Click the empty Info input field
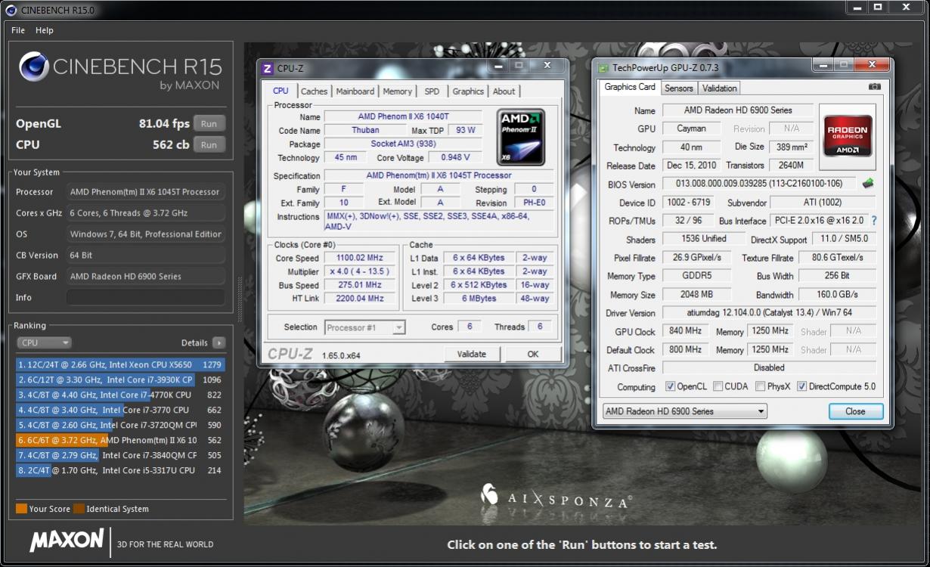 [x=146, y=297]
